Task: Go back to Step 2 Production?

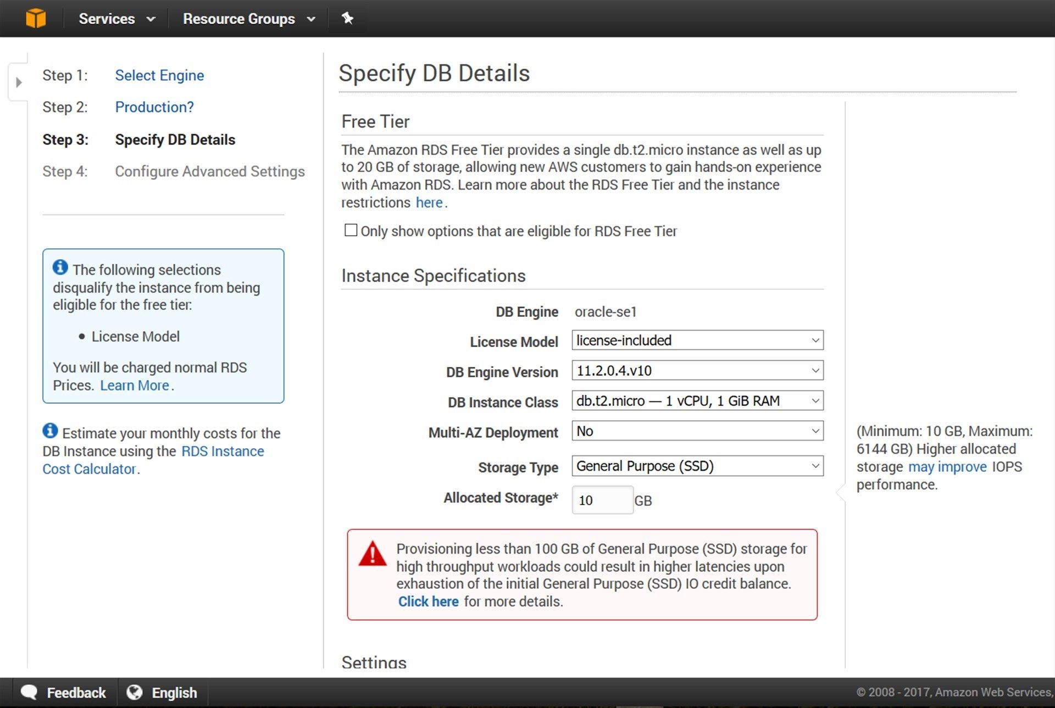Action: (x=154, y=107)
